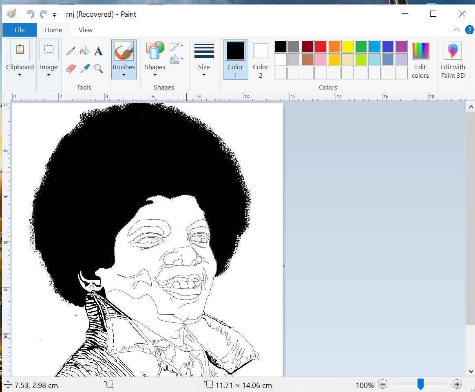
Task: Click the Paint help question mark icon
Action: 469,30
